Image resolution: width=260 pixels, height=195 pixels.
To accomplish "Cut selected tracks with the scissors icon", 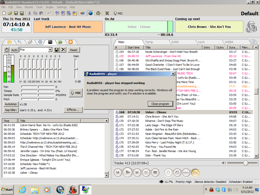I will [30, 13].
